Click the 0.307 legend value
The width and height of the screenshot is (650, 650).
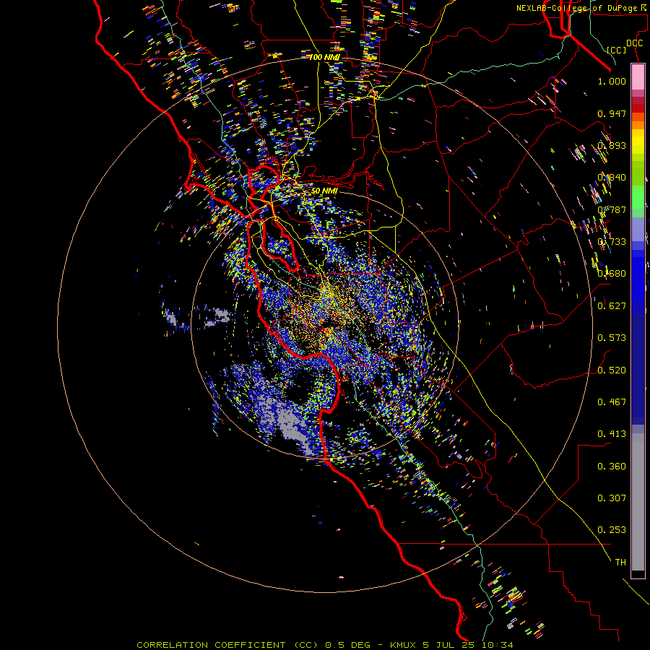click(x=612, y=498)
